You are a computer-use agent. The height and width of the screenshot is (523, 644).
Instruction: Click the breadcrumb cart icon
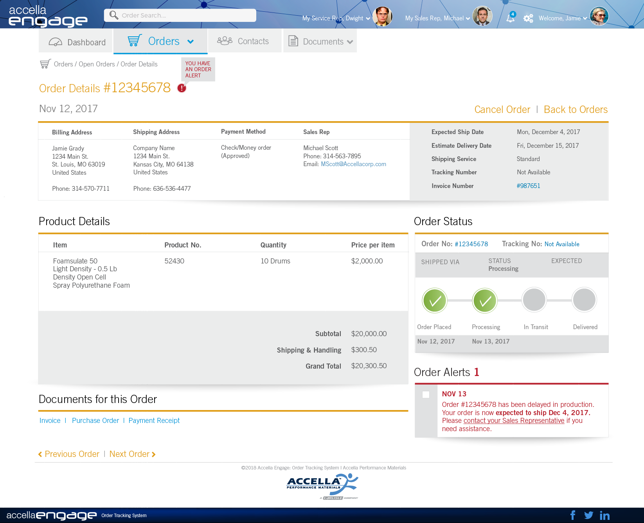[45, 64]
